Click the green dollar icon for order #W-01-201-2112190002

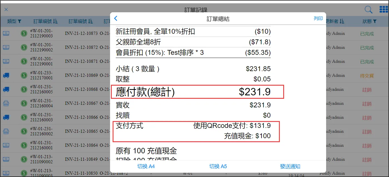[x=24, y=47]
